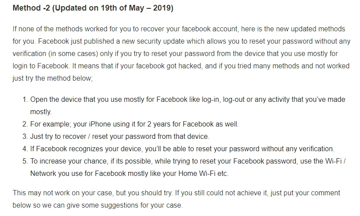This screenshot has width=360, height=216.
Task: Click the closing paragraph 'This may not work'
Action: 176,199
